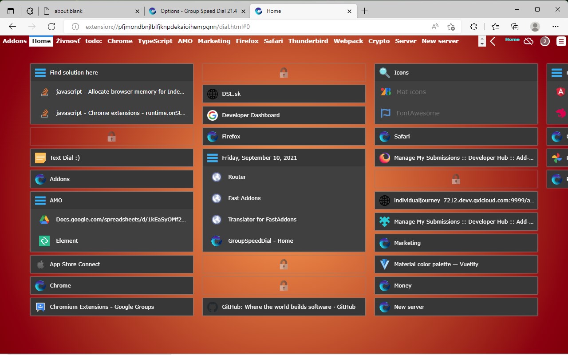Click inside the browser address bar
This screenshot has height=355, width=568.
[266, 27]
